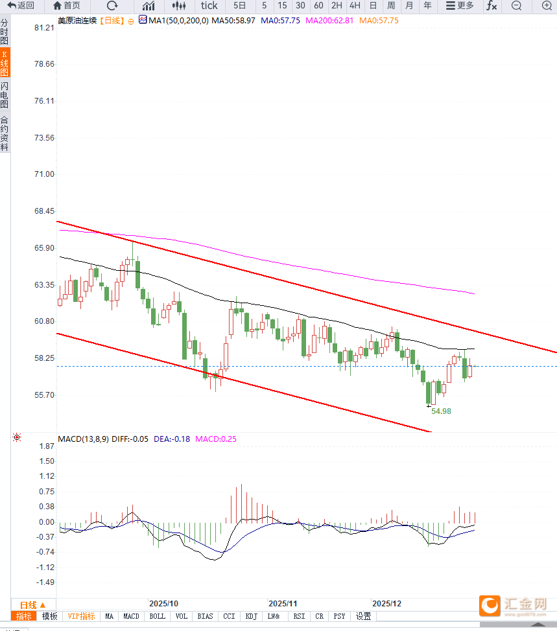
Task: Select the 指标 bottom tab
Action: click(23, 616)
